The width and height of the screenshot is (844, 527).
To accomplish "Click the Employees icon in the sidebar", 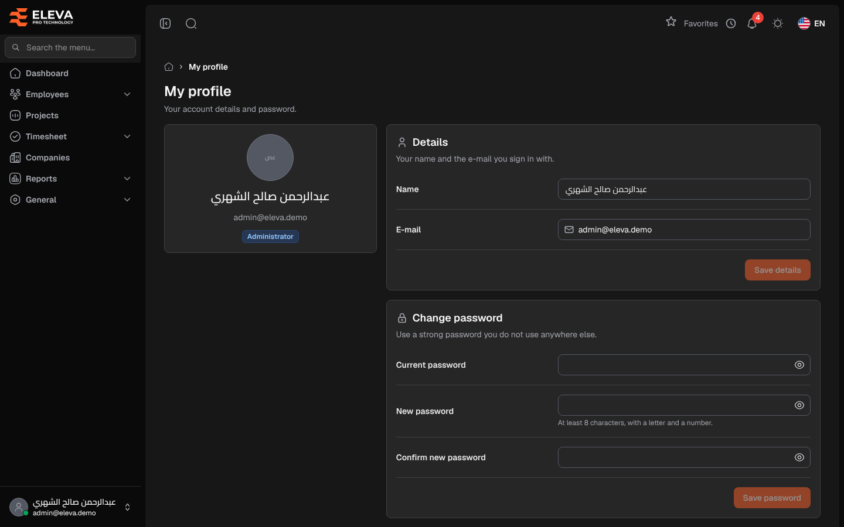I will [x=15, y=94].
